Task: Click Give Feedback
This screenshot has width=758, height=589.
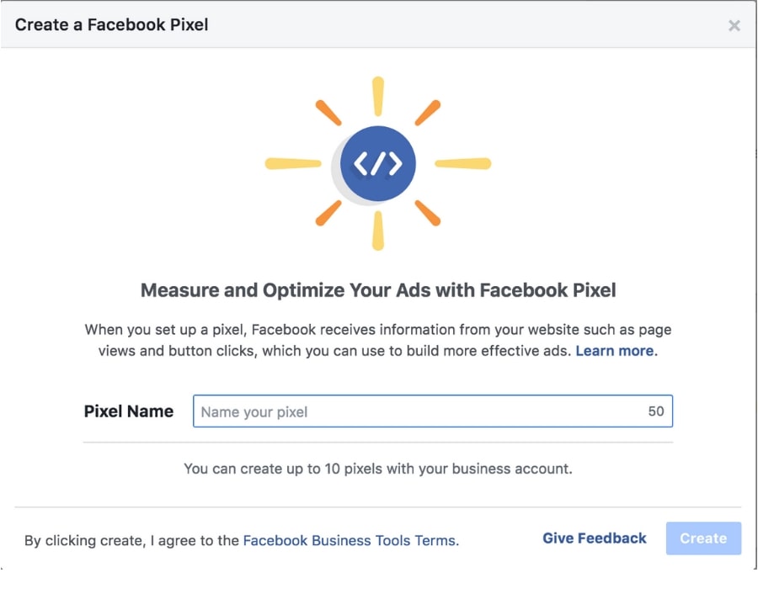Action: (x=595, y=539)
